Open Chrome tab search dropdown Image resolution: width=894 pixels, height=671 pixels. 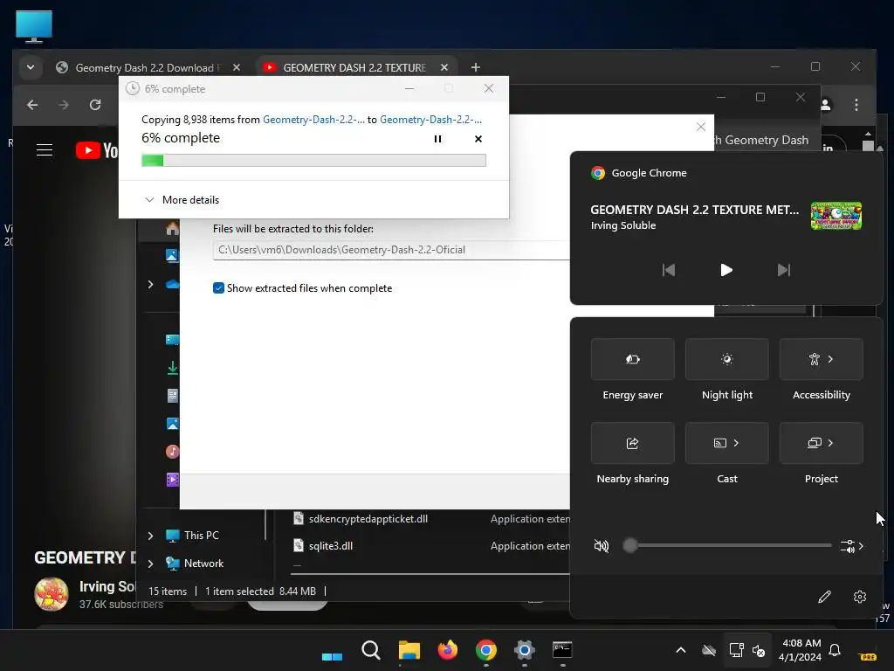(x=31, y=67)
